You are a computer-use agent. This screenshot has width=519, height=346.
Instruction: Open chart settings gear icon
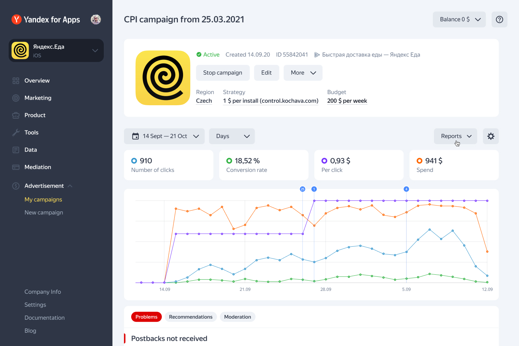491,136
